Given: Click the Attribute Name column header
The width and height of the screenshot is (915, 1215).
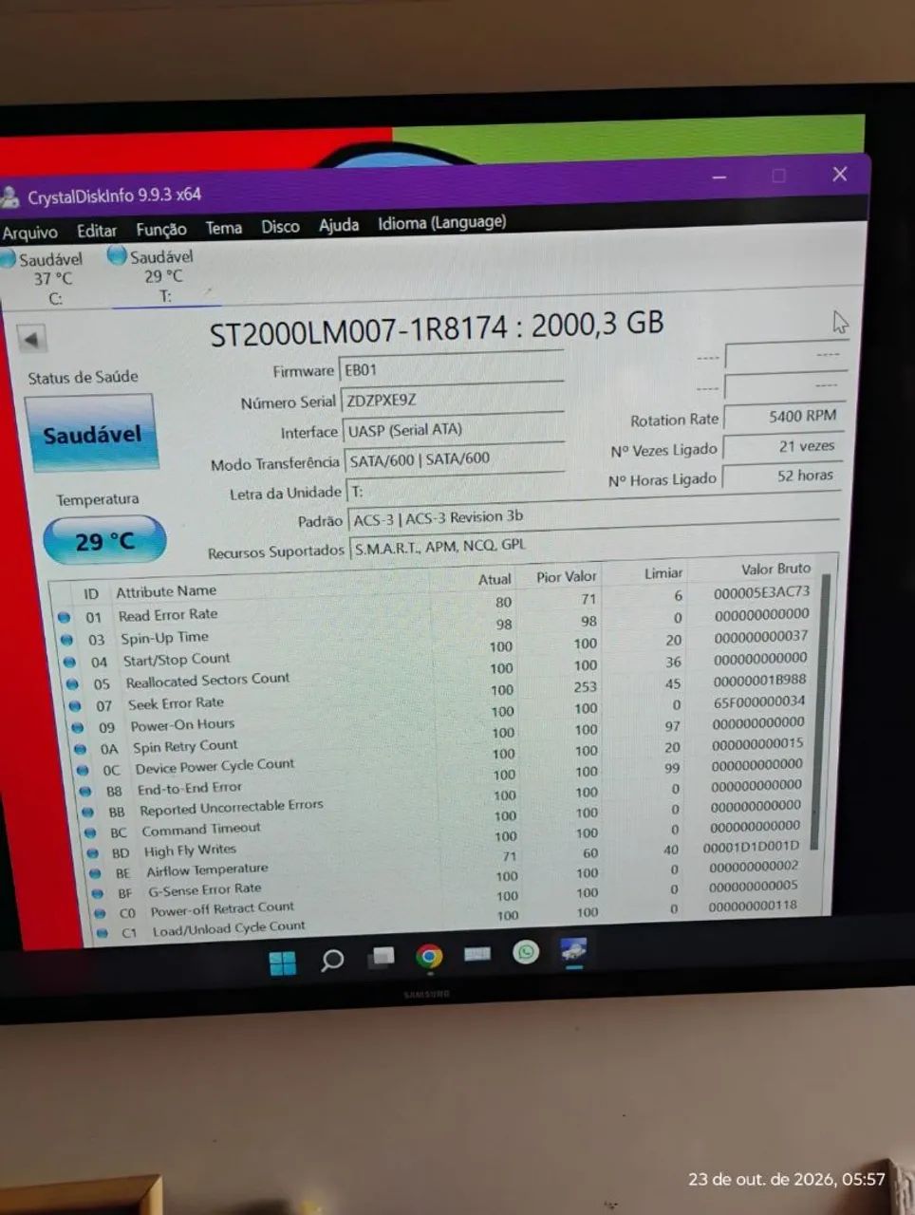Looking at the screenshot, I should point(166,591).
